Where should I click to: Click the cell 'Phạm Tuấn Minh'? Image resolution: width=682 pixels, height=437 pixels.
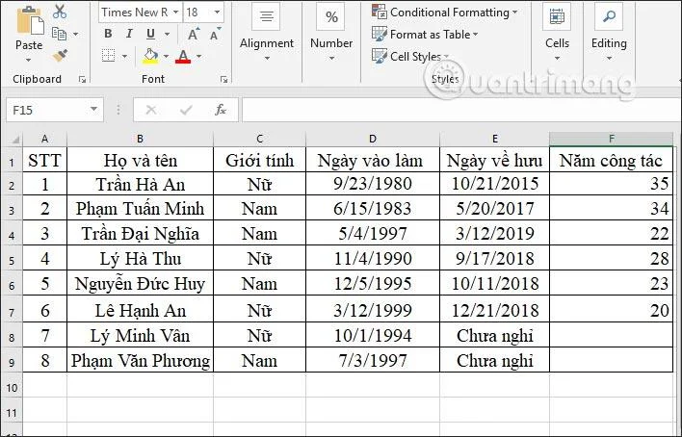coord(140,209)
